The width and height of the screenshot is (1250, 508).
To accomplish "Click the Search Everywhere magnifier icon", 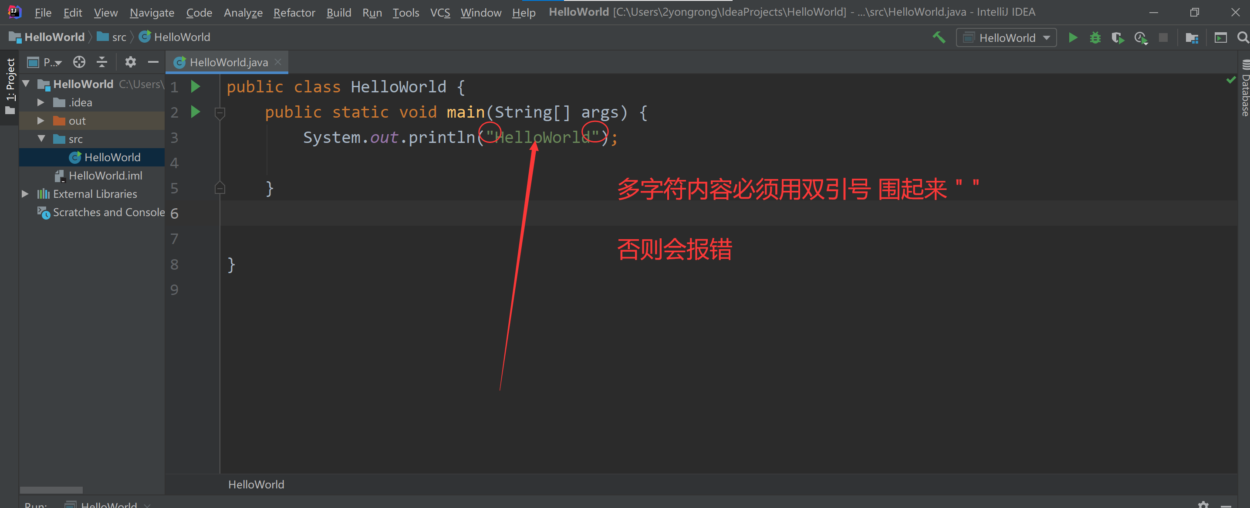I will tap(1242, 37).
